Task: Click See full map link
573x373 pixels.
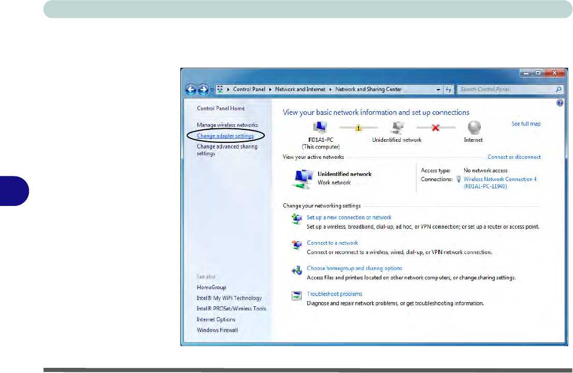Action: [526, 124]
